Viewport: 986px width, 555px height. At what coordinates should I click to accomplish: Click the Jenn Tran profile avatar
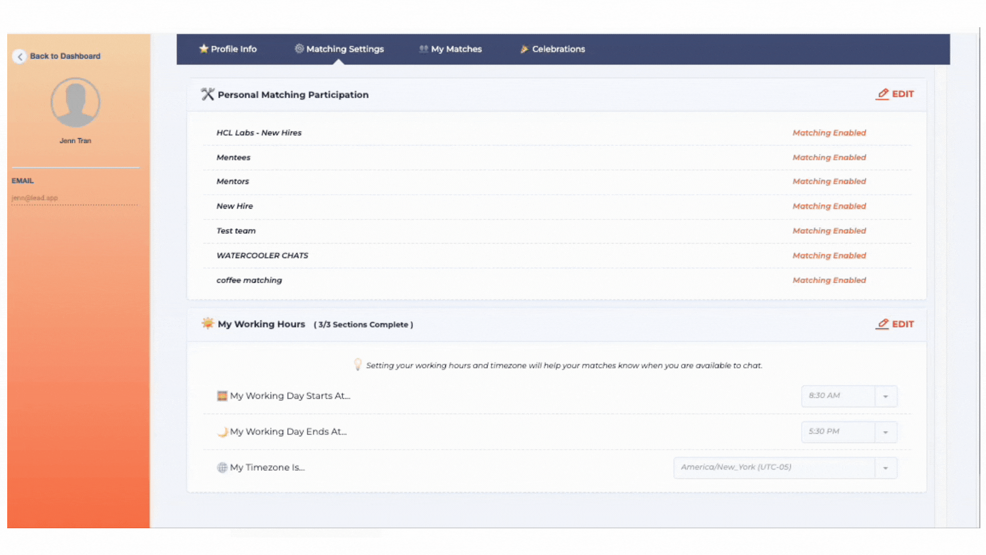pos(75,102)
